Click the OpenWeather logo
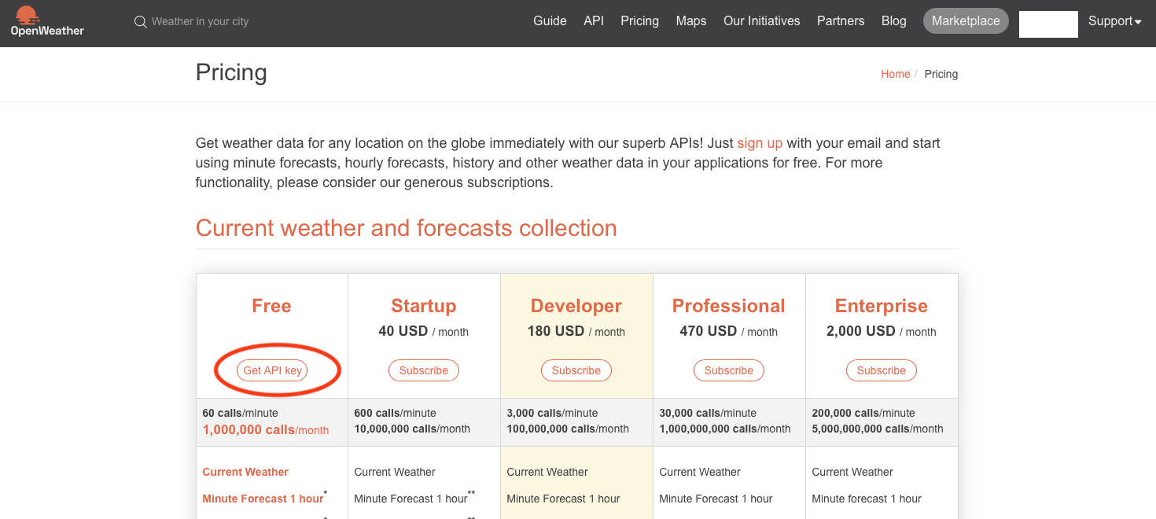 coord(47,21)
